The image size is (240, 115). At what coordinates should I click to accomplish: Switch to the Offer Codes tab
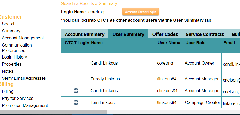tap(165, 34)
